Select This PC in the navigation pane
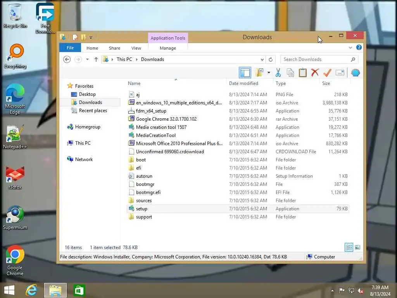397x298 pixels. [83, 143]
